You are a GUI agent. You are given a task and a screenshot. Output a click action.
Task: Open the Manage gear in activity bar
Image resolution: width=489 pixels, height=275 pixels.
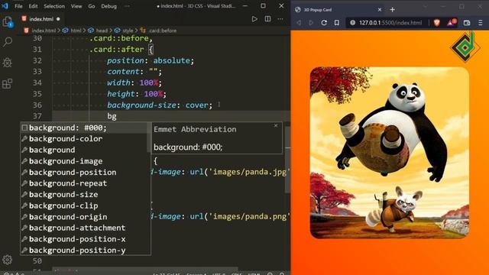[x=7, y=260]
